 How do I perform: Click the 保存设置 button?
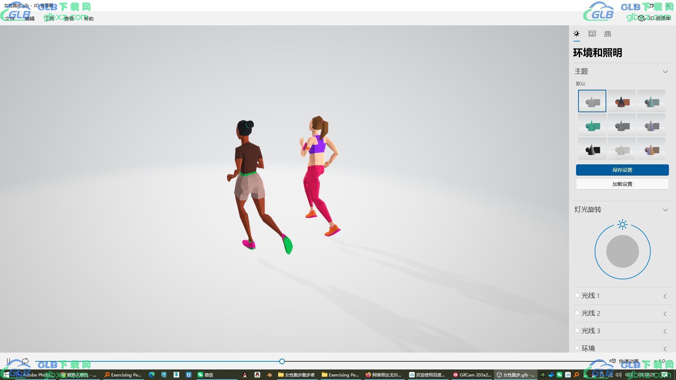(x=622, y=170)
